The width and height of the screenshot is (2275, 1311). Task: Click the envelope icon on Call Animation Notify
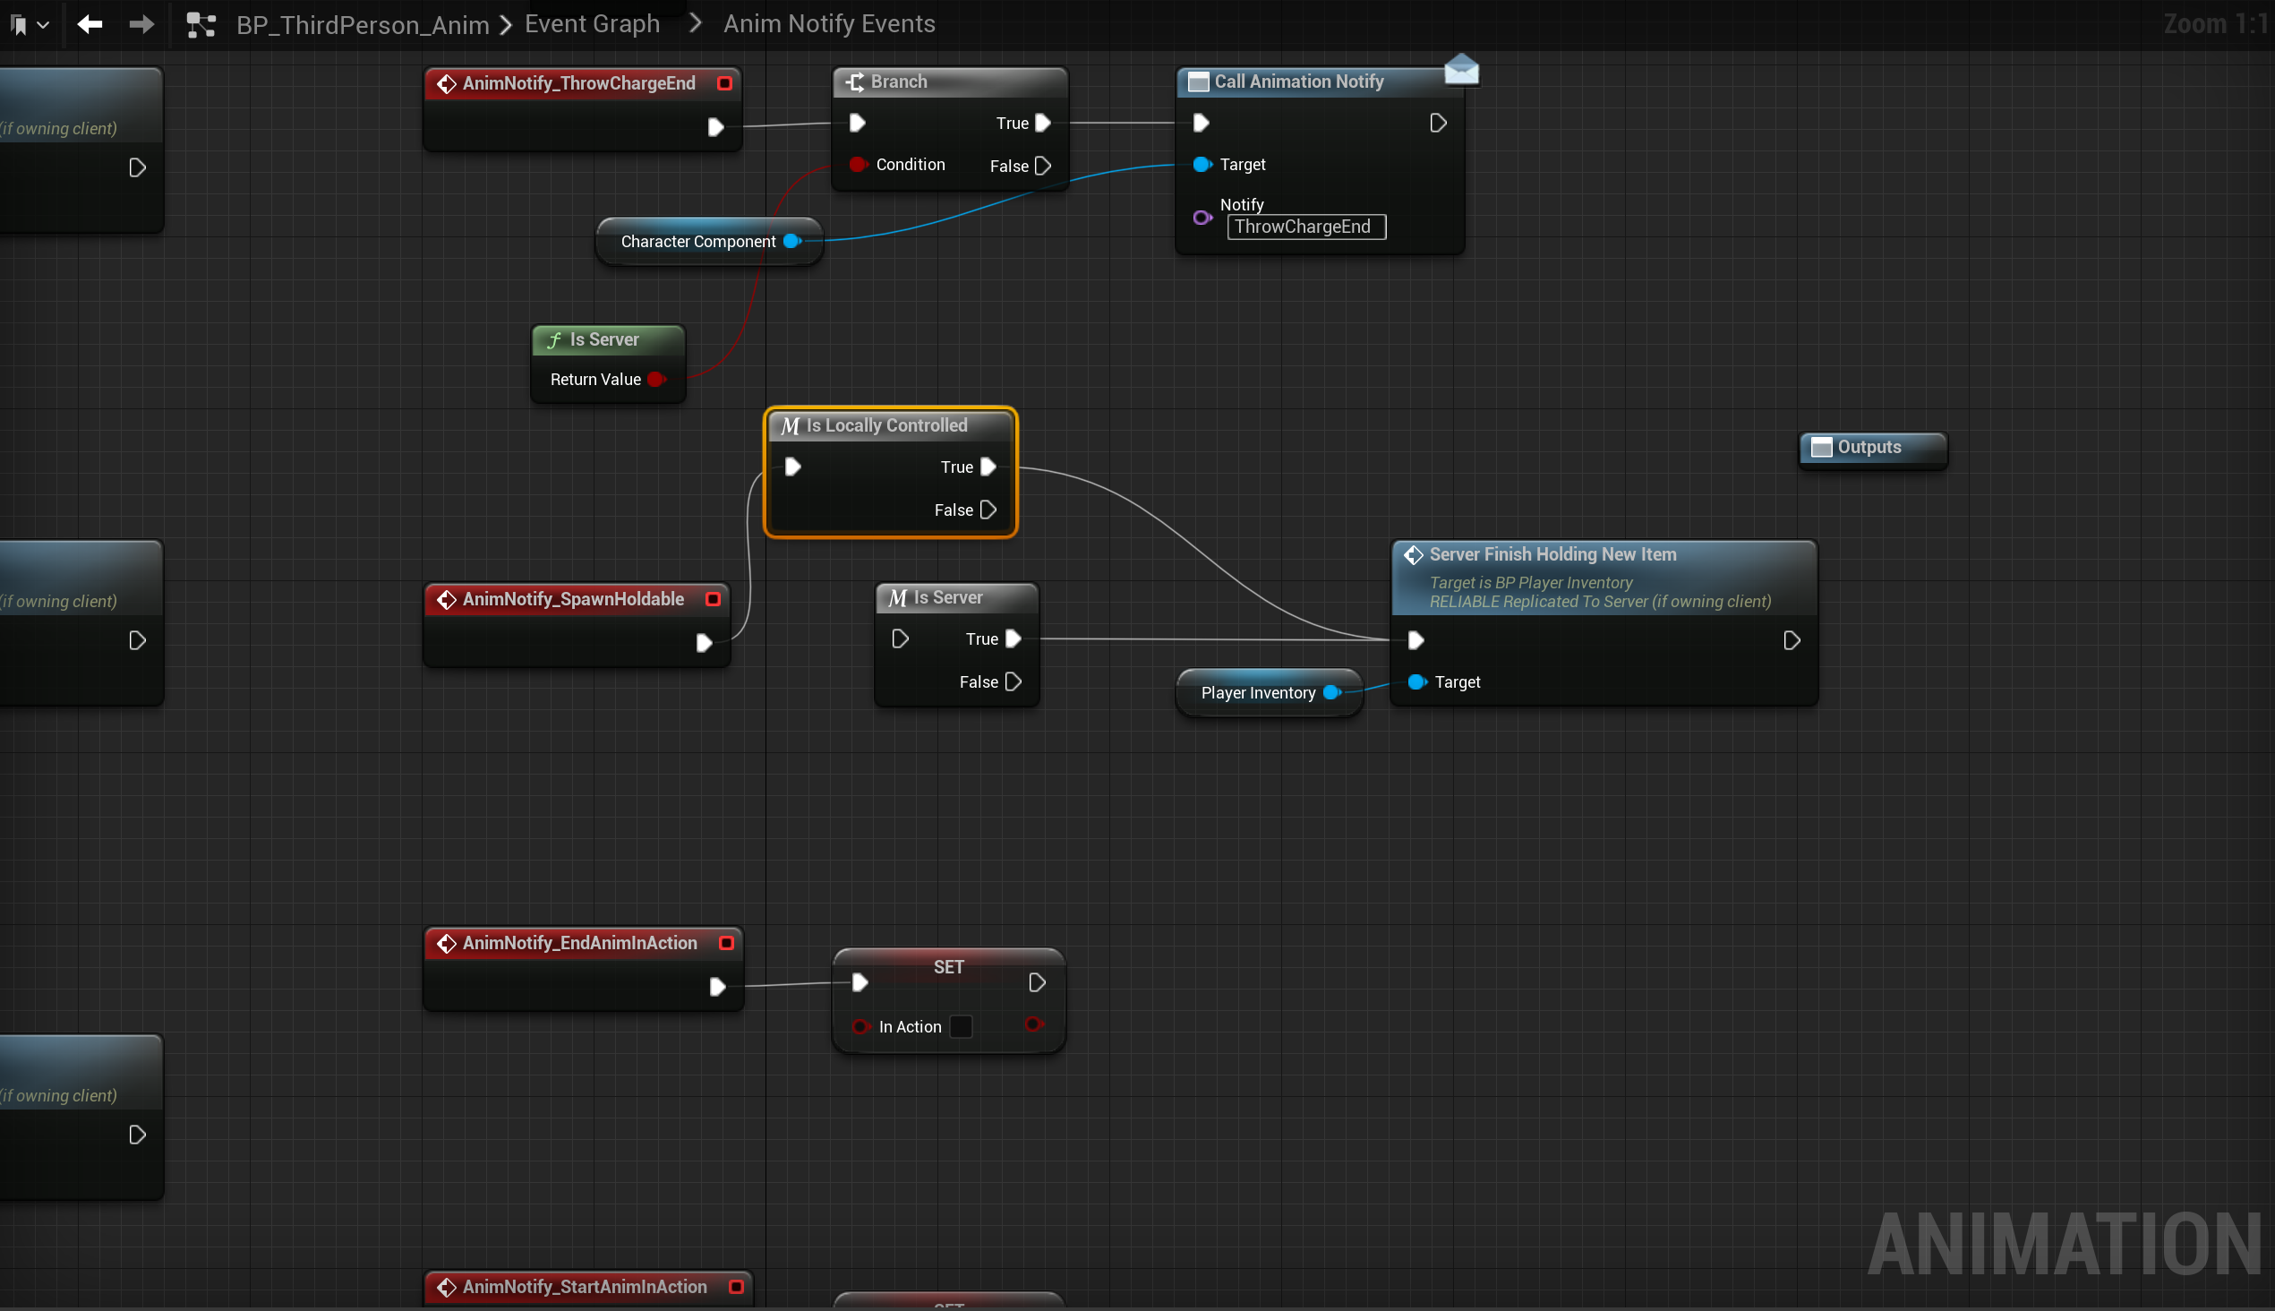(x=1460, y=69)
